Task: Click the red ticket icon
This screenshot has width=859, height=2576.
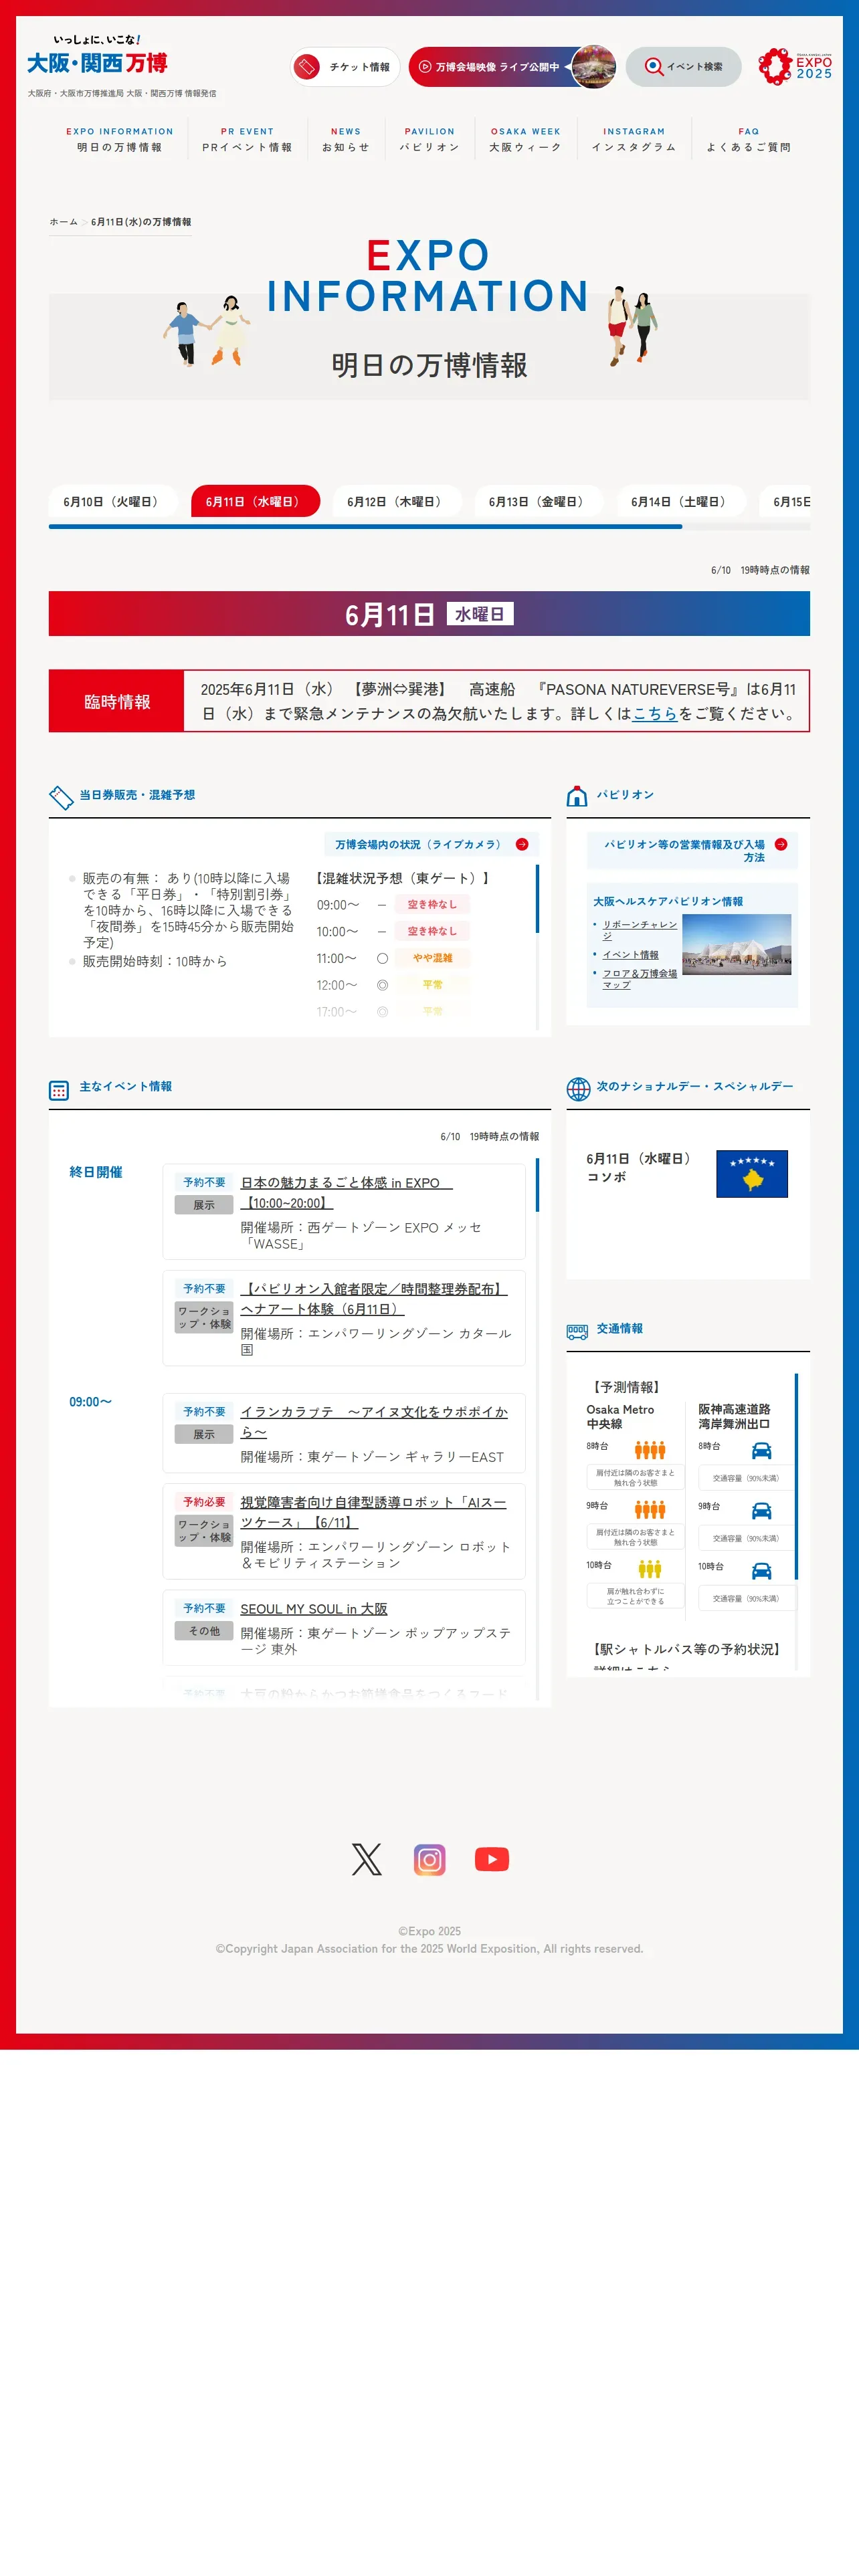Action: [x=307, y=67]
